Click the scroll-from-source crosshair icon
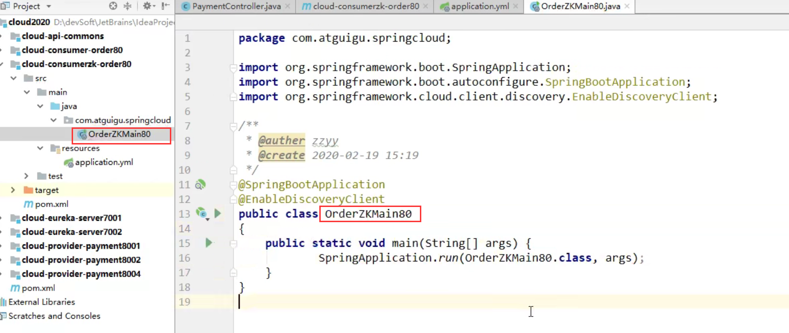The image size is (789, 333). [x=113, y=6]
